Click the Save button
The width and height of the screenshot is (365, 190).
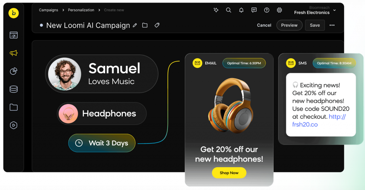[315, 25]
